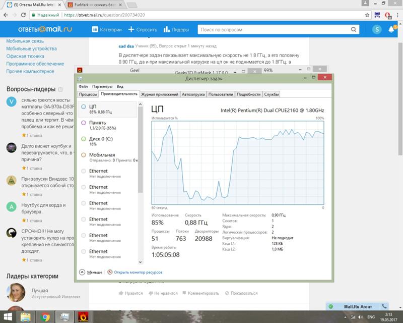Open the Mail.Ru Агент panel

[358, 306]
